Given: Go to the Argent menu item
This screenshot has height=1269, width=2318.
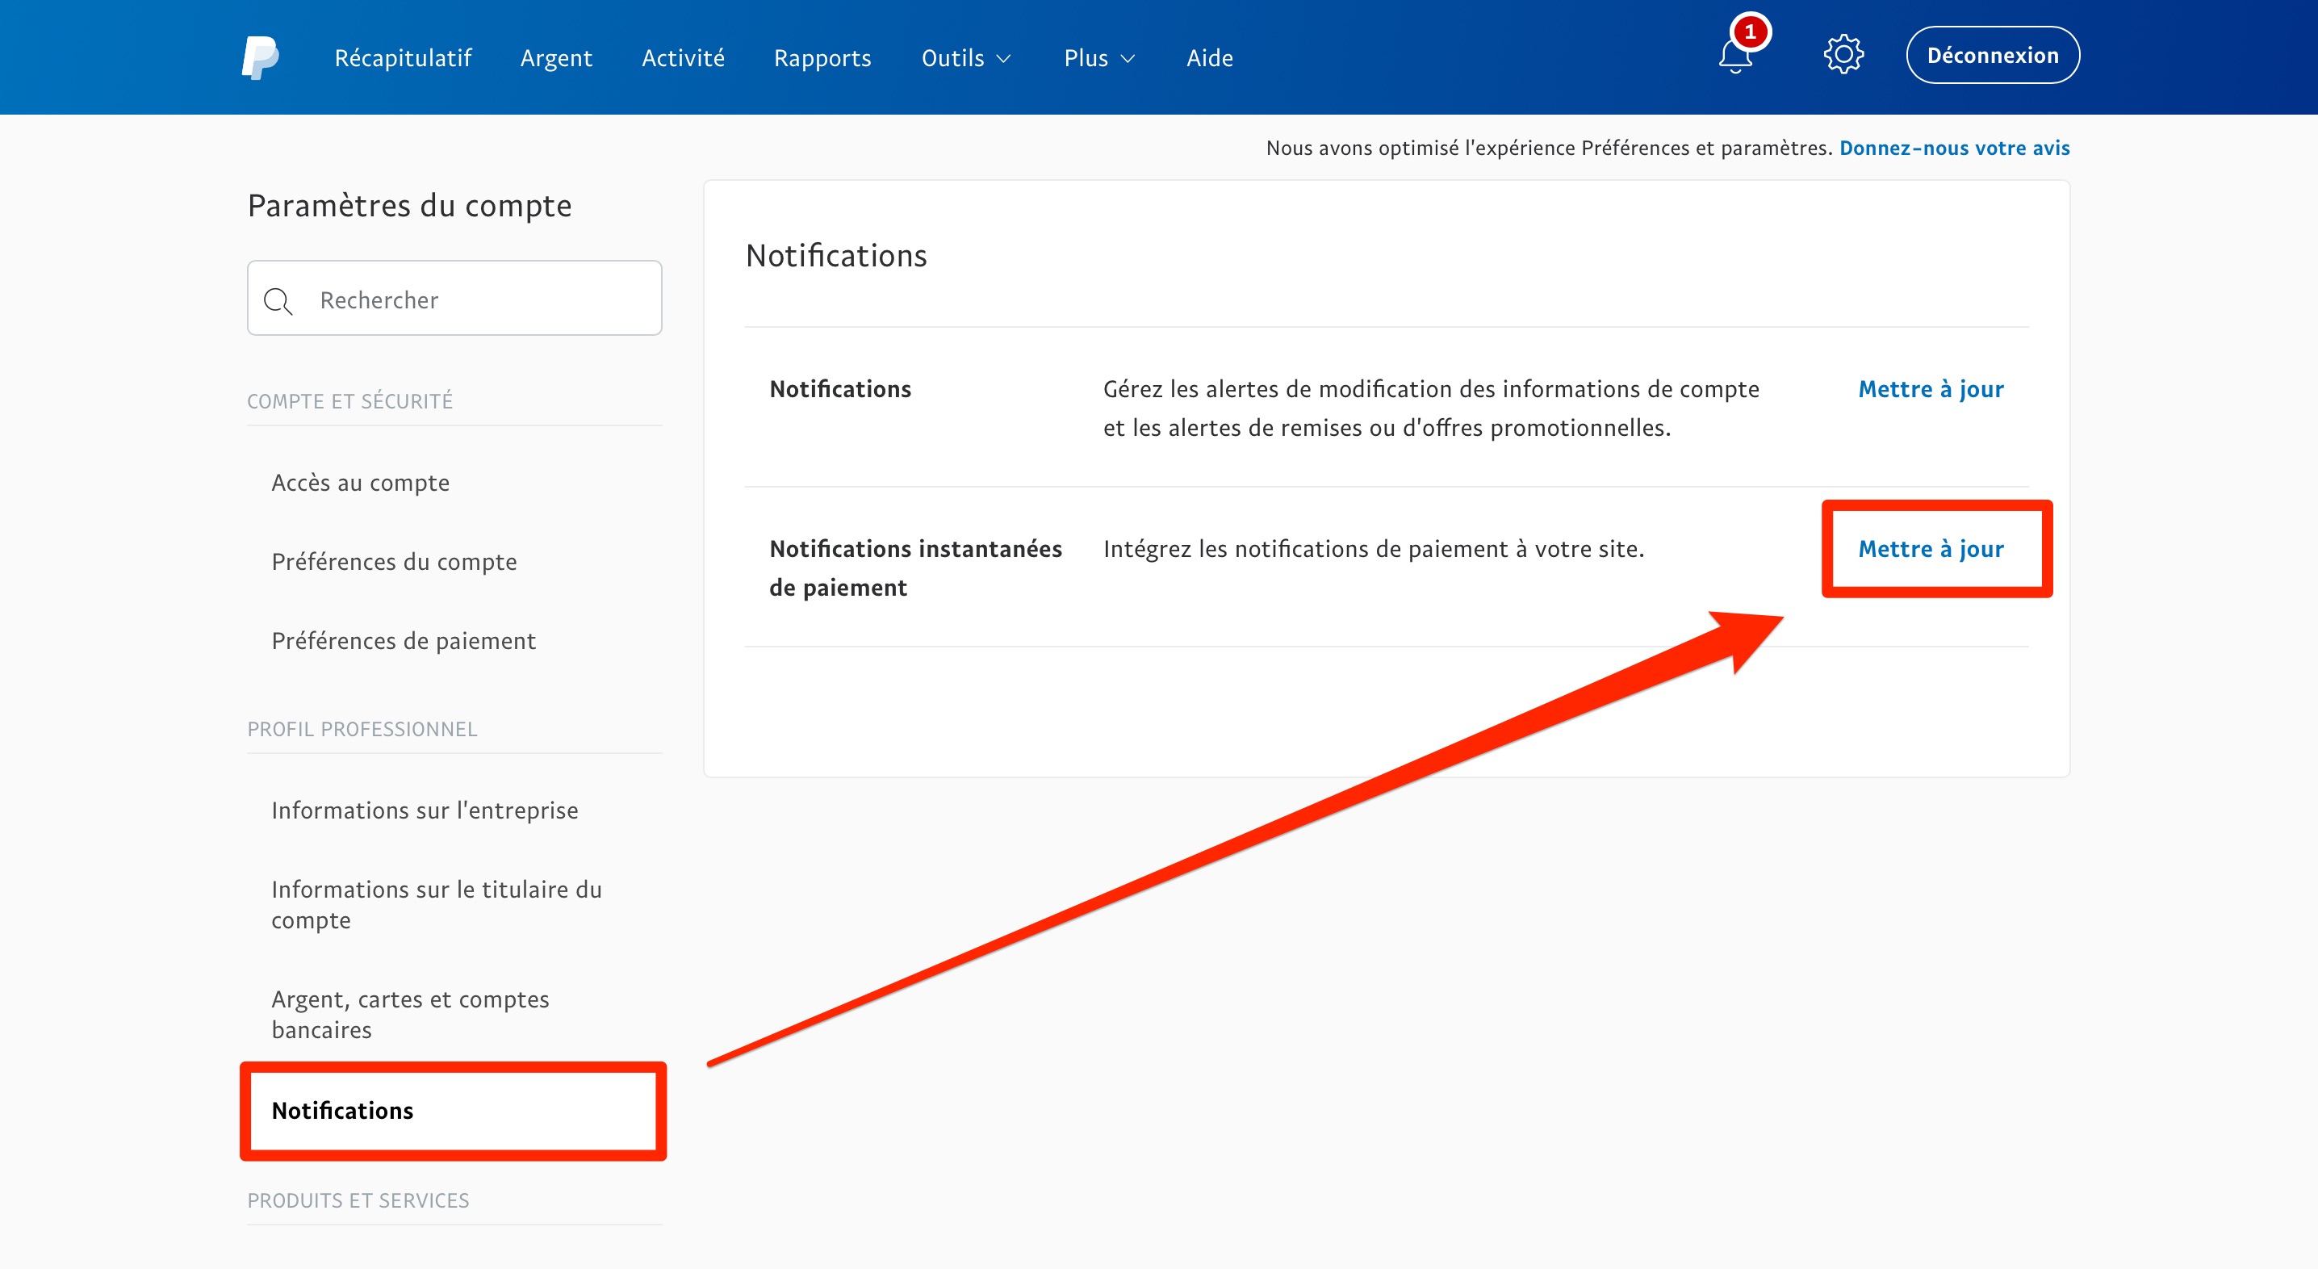Looking at the screenshot, I should pos(556,58).
